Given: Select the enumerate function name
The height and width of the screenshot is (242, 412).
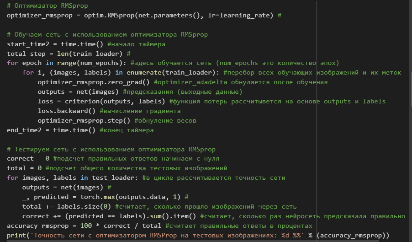Looking at the screenshot, I should 144,73.
